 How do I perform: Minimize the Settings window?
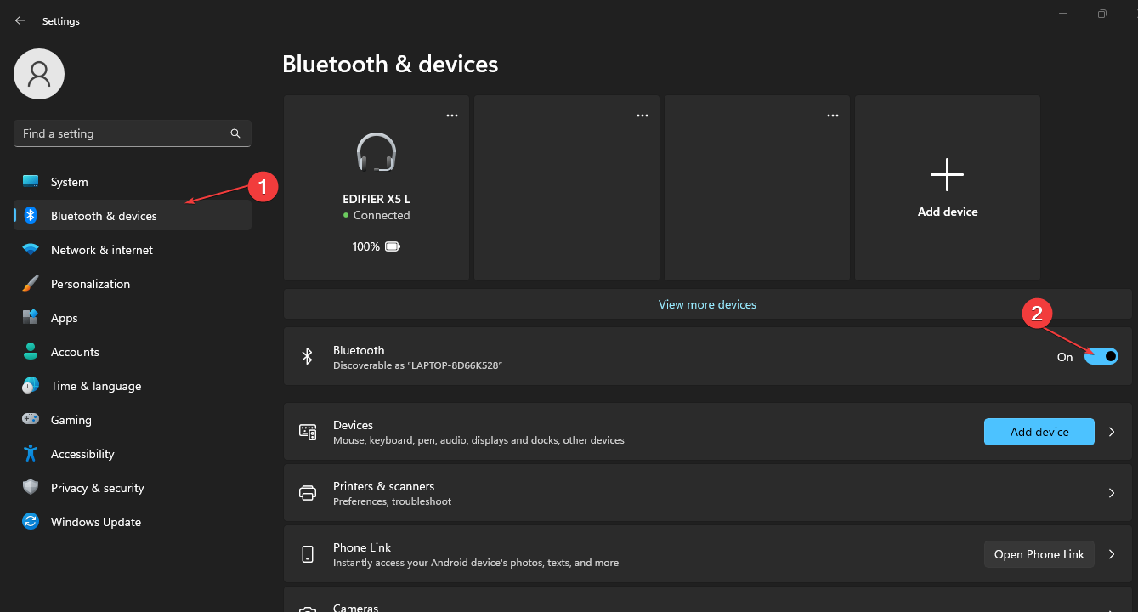(x=1063, y=14)
